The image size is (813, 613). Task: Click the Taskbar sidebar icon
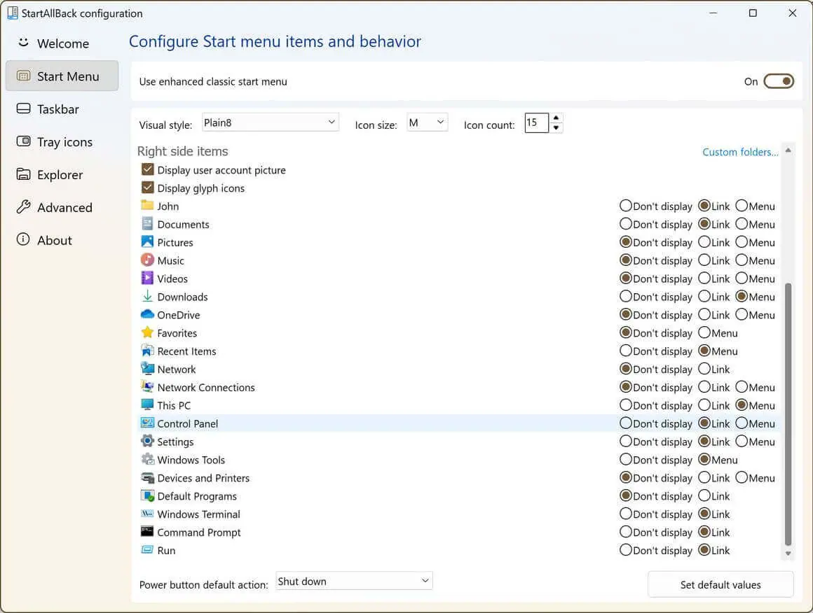point(23,108)
